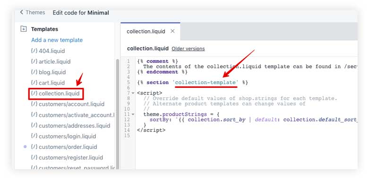369x181 pixels.
Task: Open Older versions of collection.liquid
Action: pyautogui.click(x=188, y=49)
